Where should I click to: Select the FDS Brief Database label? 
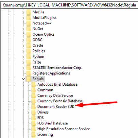coord(53,123)
